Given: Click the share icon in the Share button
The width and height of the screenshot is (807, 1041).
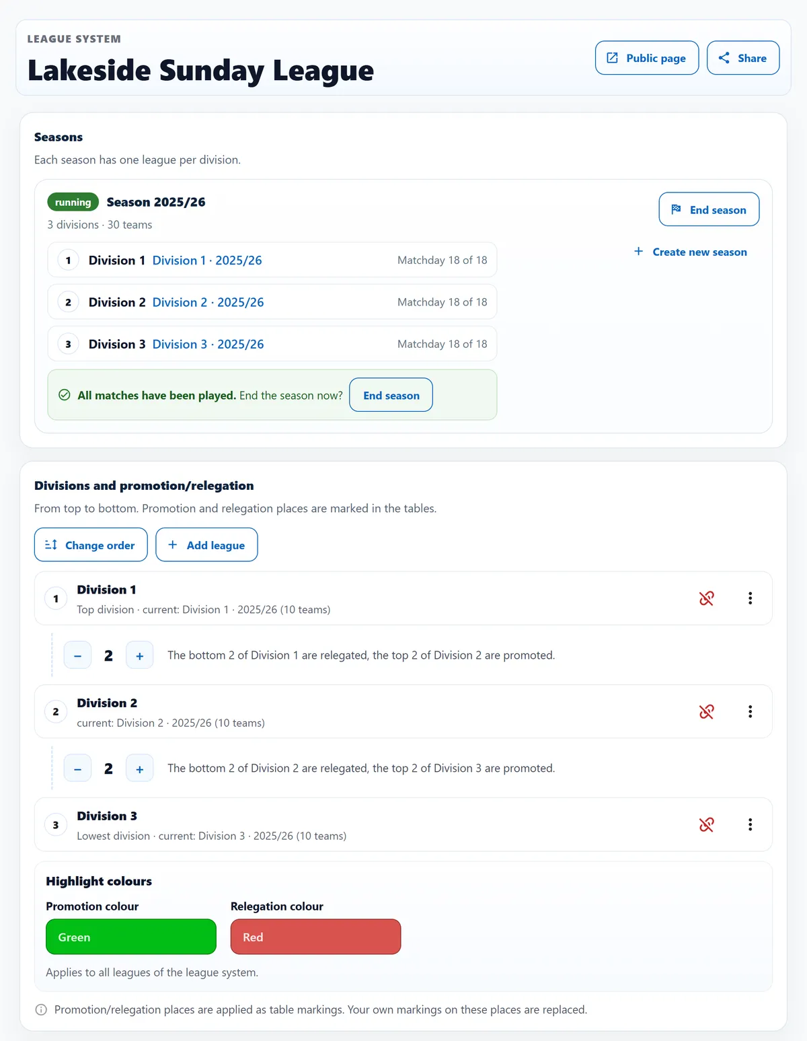Looking at the screenshot, I should pos(724,58).
